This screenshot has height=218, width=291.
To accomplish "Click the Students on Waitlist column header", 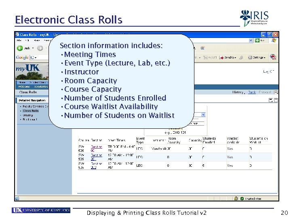I will click(x=259, y=140).
